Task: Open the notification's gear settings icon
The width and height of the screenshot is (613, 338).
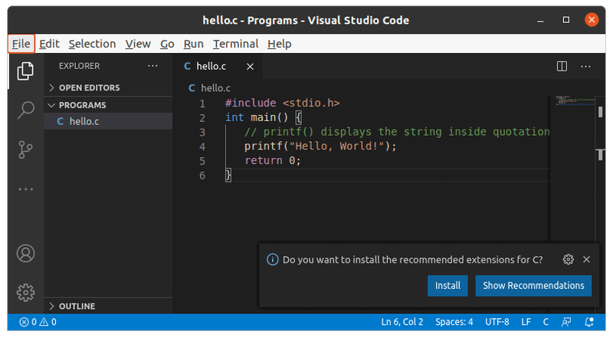Action: (x=568, y=260)
